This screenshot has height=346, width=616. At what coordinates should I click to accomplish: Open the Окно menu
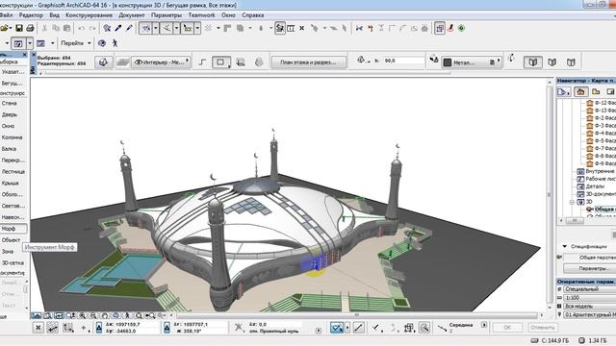coord(228,15)
